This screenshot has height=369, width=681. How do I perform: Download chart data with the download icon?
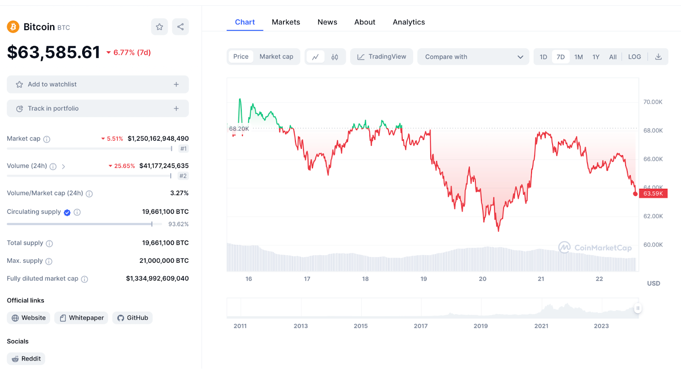point(658,57)
